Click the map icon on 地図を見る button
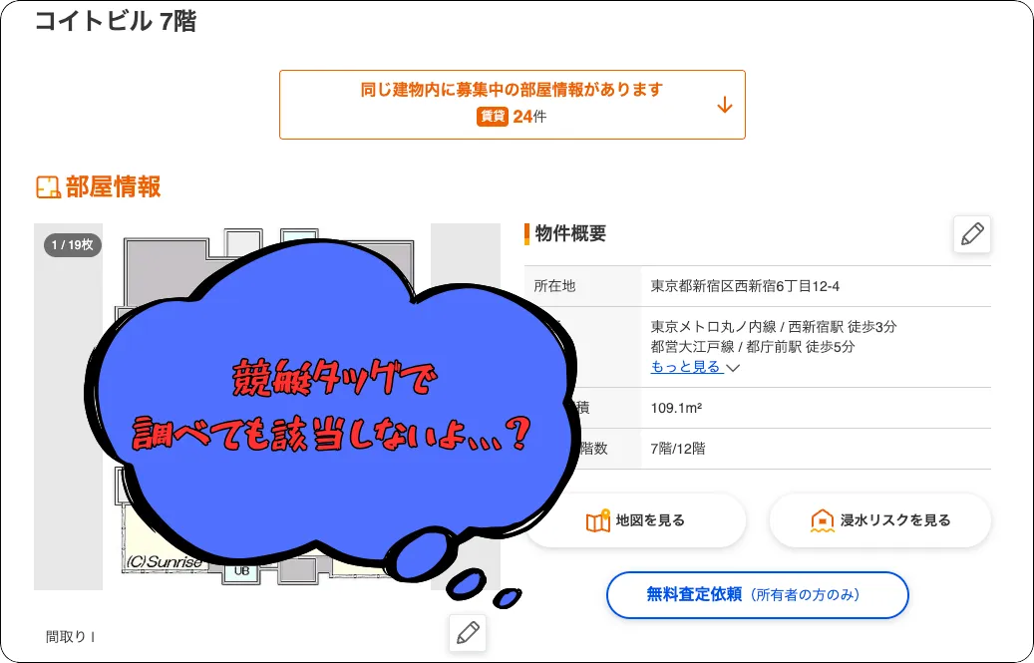Screen dimensions: 1034x663 pyautogui.click(x=598, y=520)
